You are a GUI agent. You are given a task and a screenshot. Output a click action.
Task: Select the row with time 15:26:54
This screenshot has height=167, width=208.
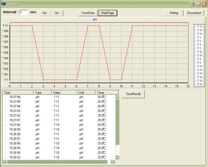tap(59, 153)
